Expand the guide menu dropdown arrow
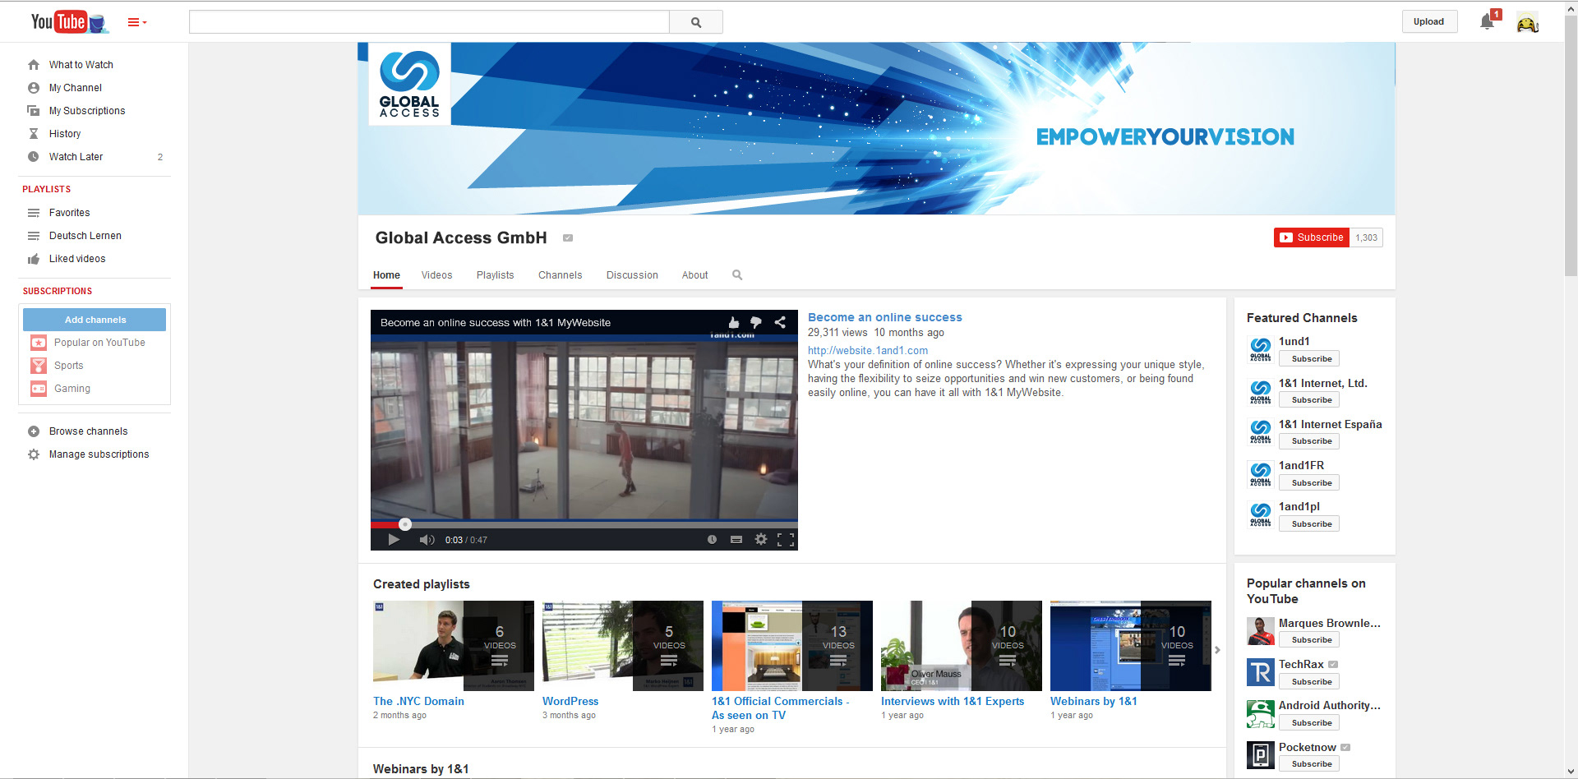The image size is (1578, 779). [x=137, y=22]
